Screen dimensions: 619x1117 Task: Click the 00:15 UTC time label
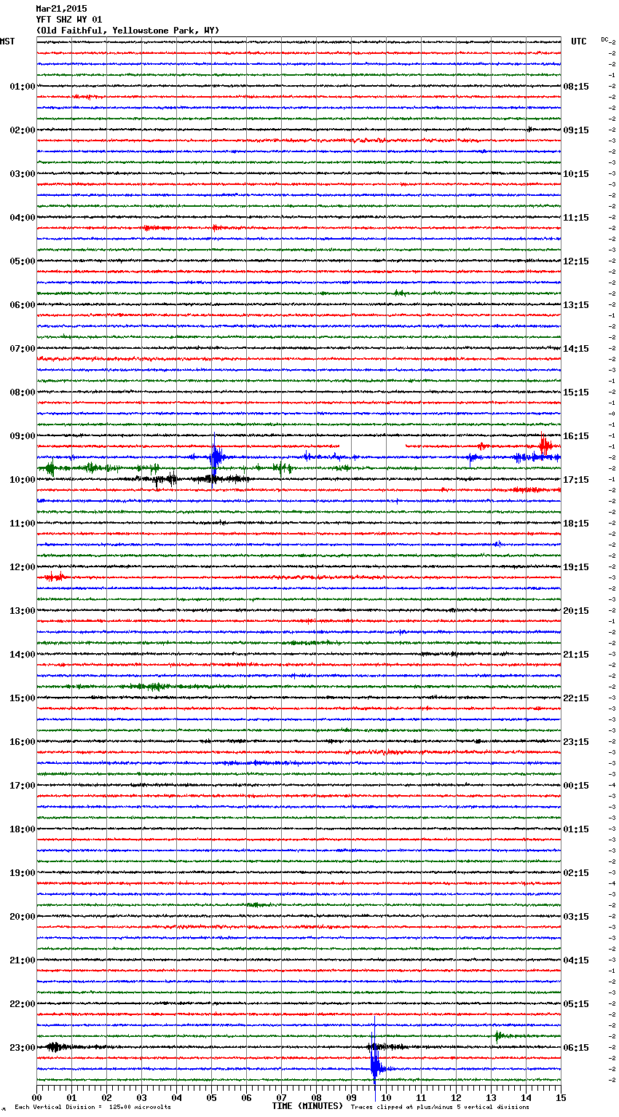click(x=576, y=786)
